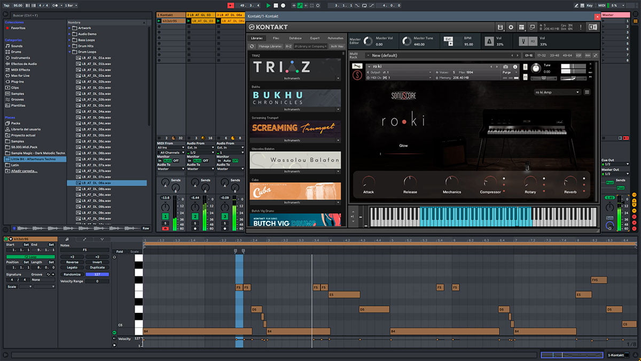Open Kontakt workspace layout icon

(522, 27)
